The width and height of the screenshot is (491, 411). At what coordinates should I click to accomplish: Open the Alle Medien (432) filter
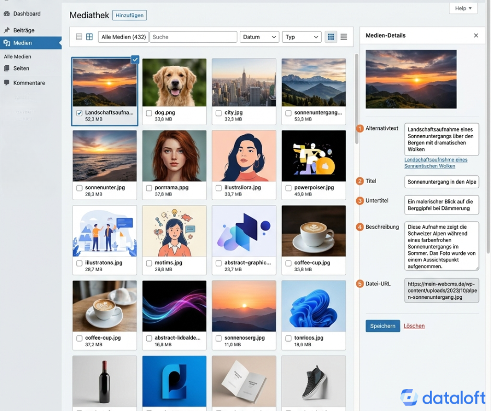pos(123,37)
